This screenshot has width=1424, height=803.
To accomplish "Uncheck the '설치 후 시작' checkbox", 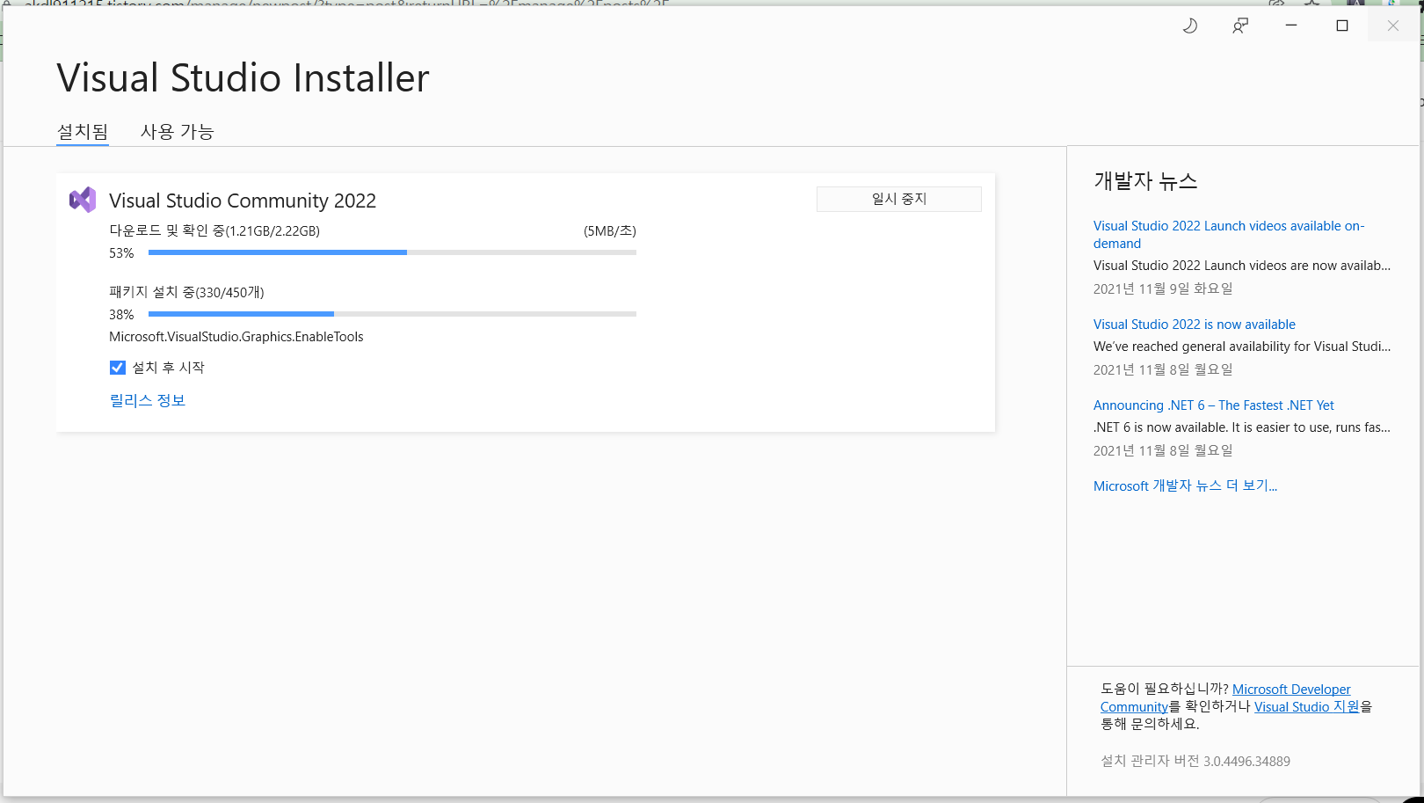I will click(118, 368).
